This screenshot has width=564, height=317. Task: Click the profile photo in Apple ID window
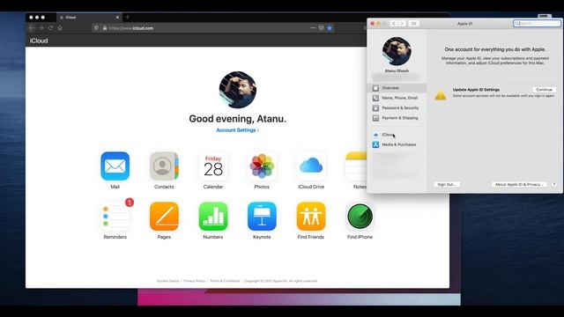pyautogui.click(x=397, y=51)
